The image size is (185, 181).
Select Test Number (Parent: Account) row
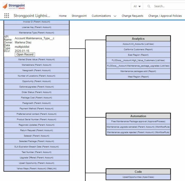[x=37, y=152]
